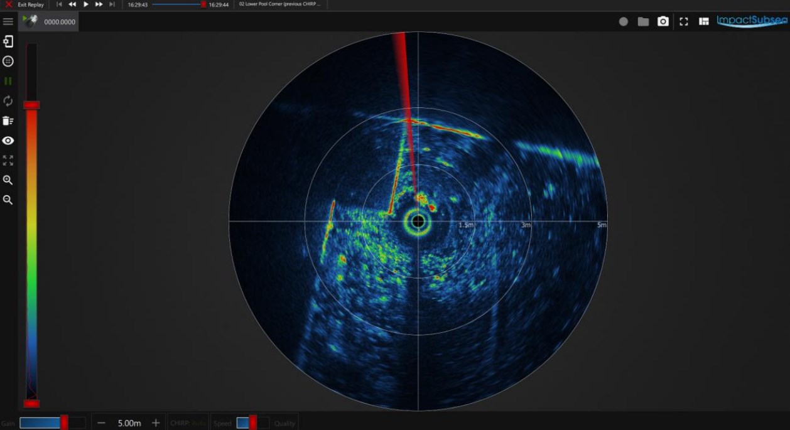
Task: Open the file browser folder icon
Action: [642, 21]
